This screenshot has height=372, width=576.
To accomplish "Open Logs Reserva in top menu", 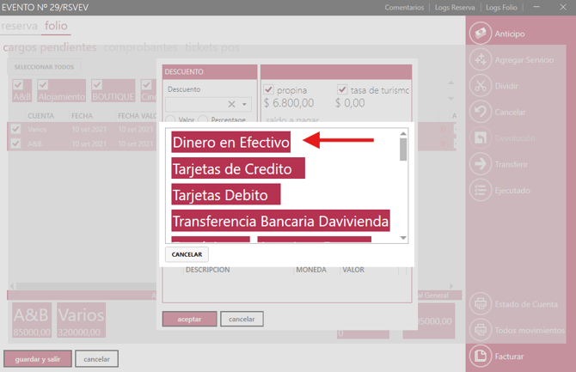I will coord(454,8).
